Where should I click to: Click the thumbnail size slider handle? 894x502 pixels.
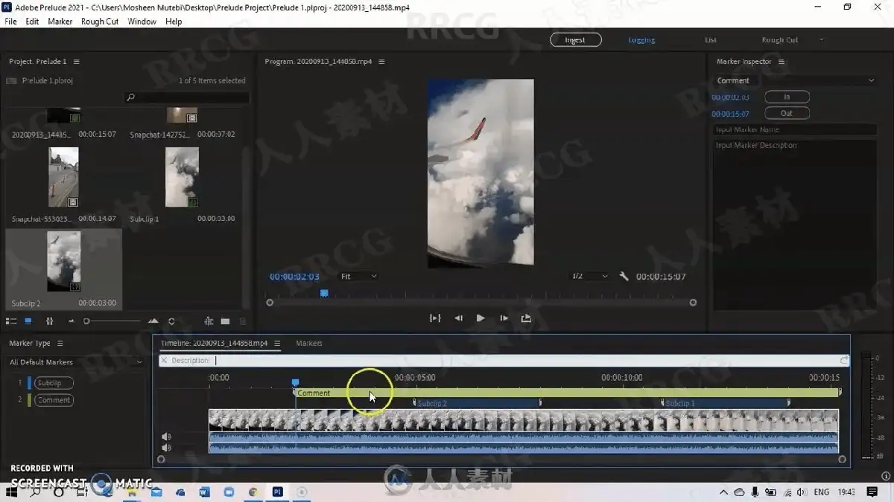pyautogui.click(x=86, y=321)
